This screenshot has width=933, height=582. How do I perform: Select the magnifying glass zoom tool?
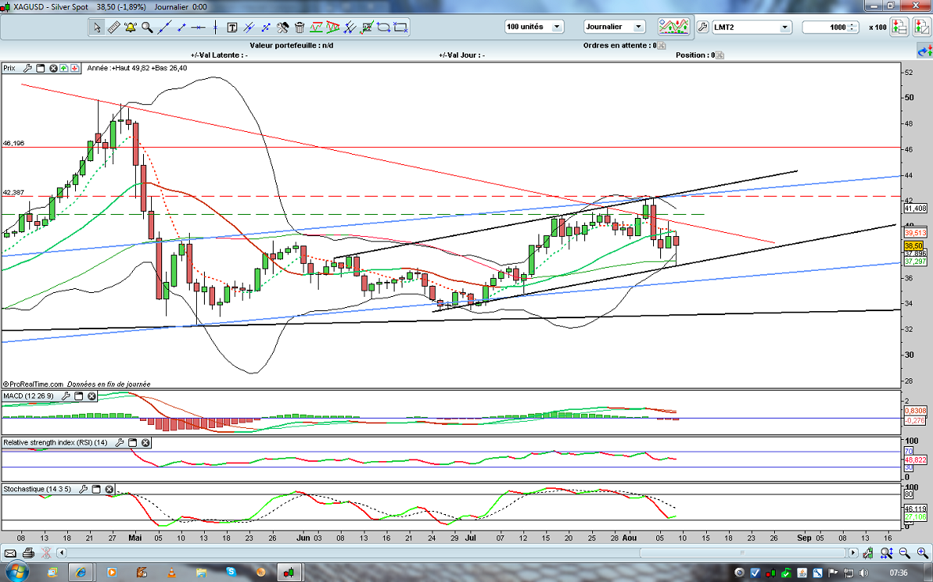pyautogui.click(x=147, y=28)
